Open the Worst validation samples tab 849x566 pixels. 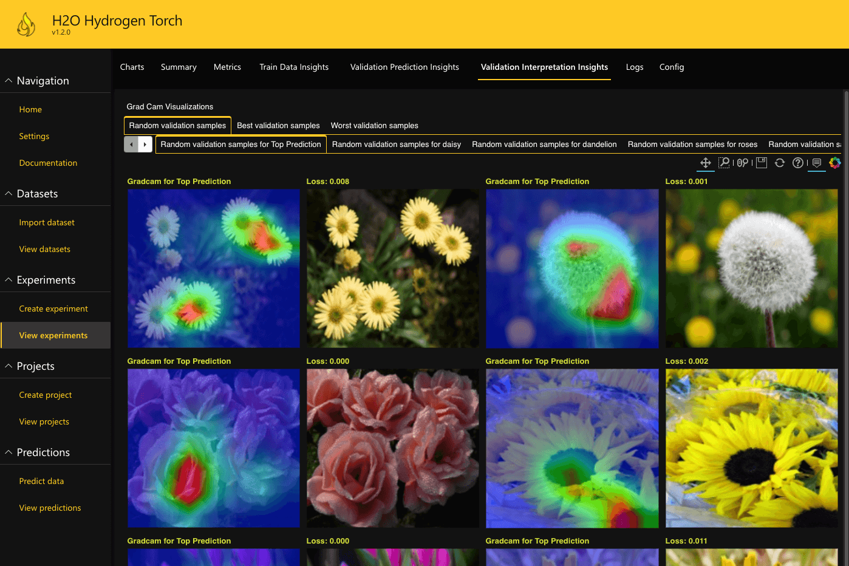pyautogui.click(x=374, y=126)
